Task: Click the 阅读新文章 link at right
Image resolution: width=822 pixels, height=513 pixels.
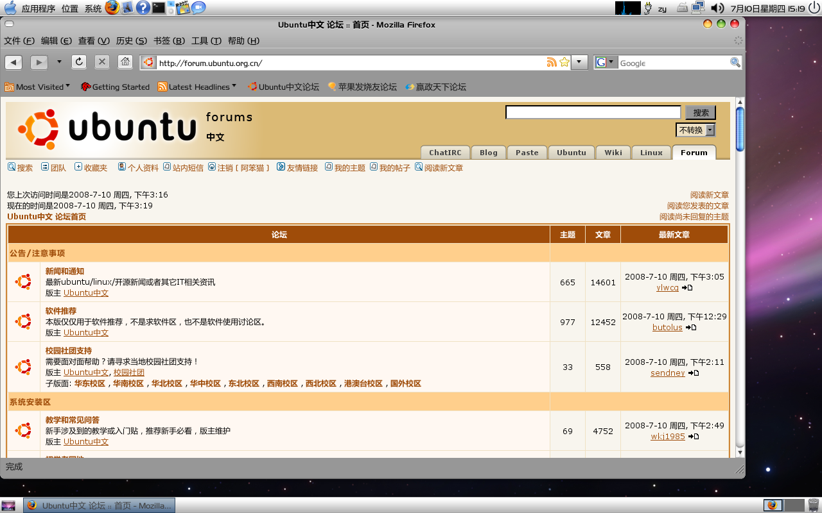Action: [710, 195]
